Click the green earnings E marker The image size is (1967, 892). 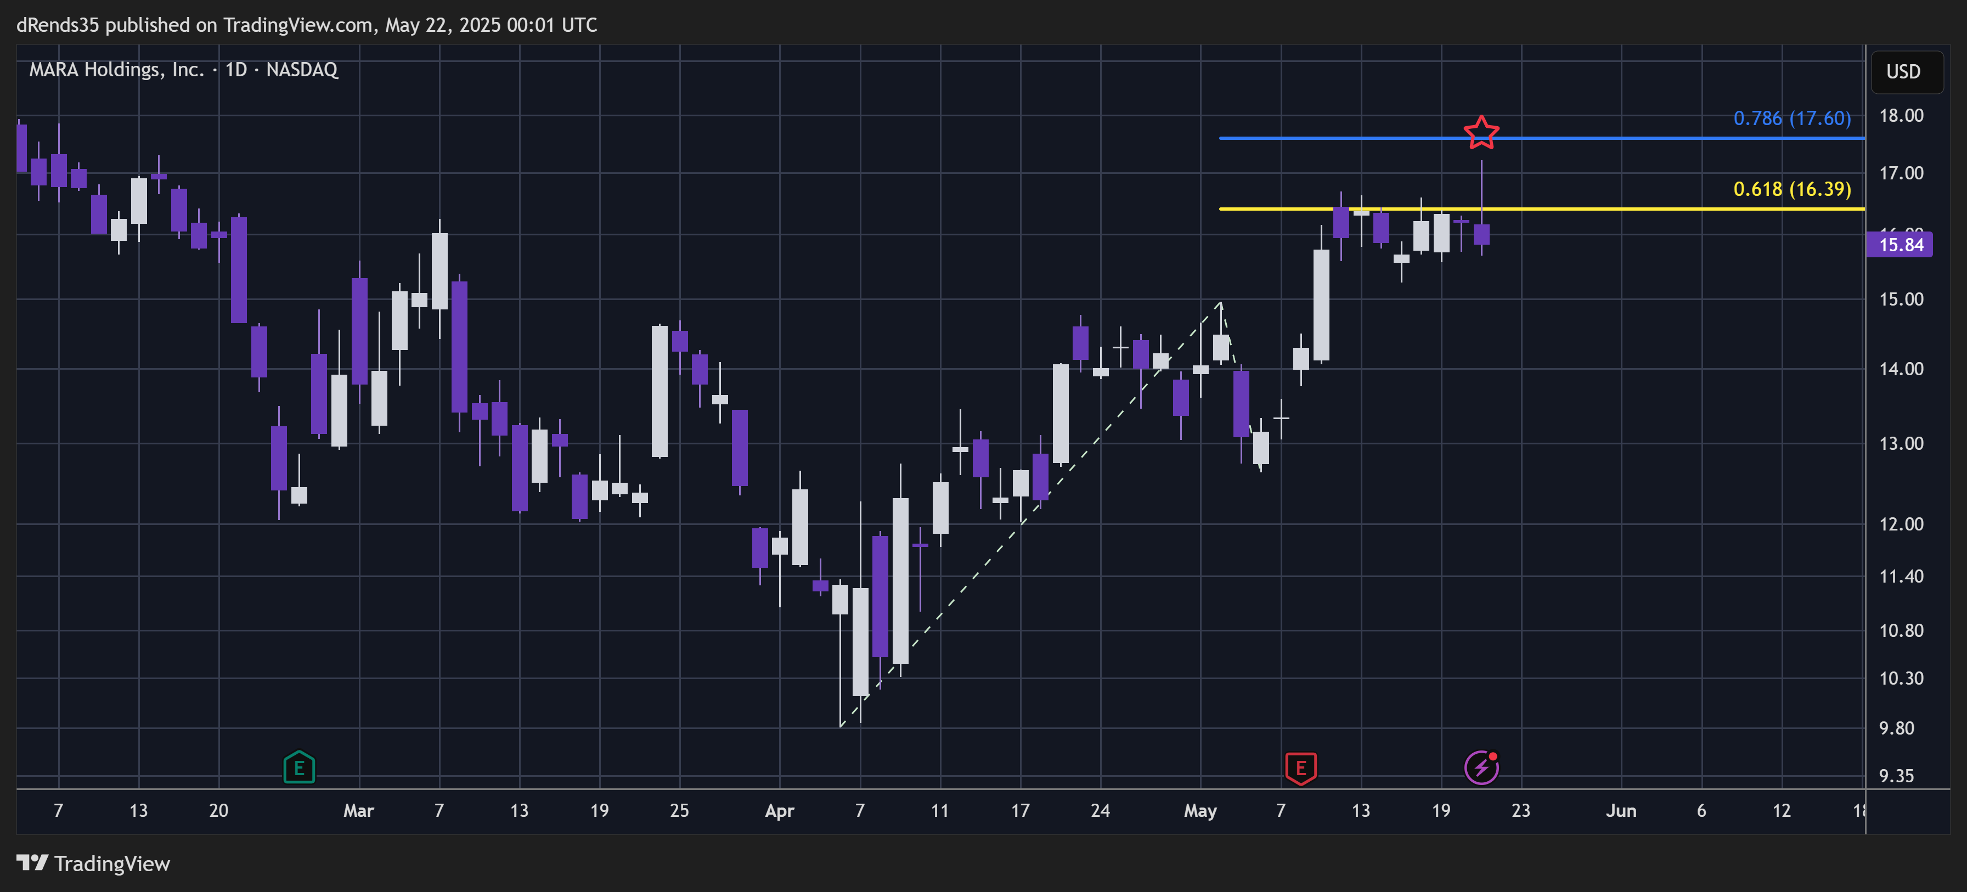pyautogui.click(x=300, y=767)
